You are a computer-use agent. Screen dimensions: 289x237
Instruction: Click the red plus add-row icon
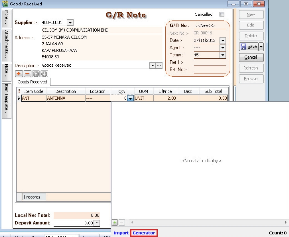tap(19, 73)
